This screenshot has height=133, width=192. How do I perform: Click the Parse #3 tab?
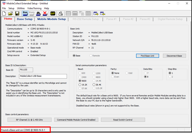pyautogui.click(x=145, y=19)
